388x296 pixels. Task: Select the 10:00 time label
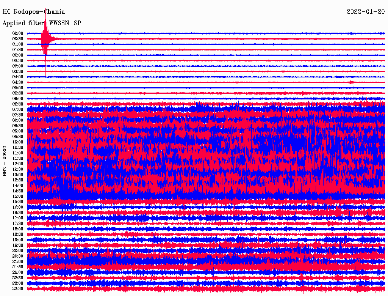[18, 142]
